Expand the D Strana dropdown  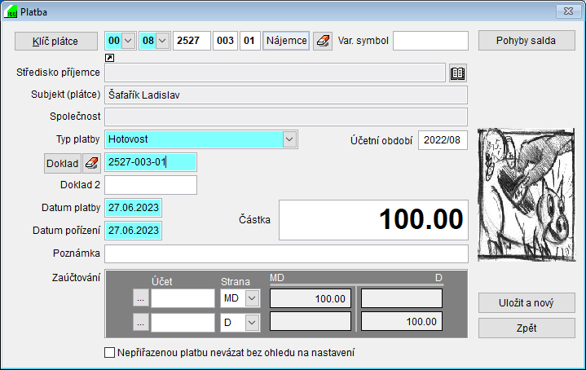(x=251, y=323)
